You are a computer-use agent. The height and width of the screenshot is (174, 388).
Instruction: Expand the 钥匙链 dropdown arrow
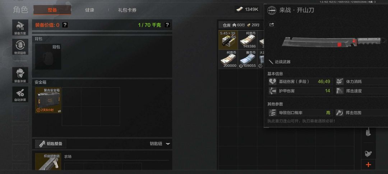point(168,144)
